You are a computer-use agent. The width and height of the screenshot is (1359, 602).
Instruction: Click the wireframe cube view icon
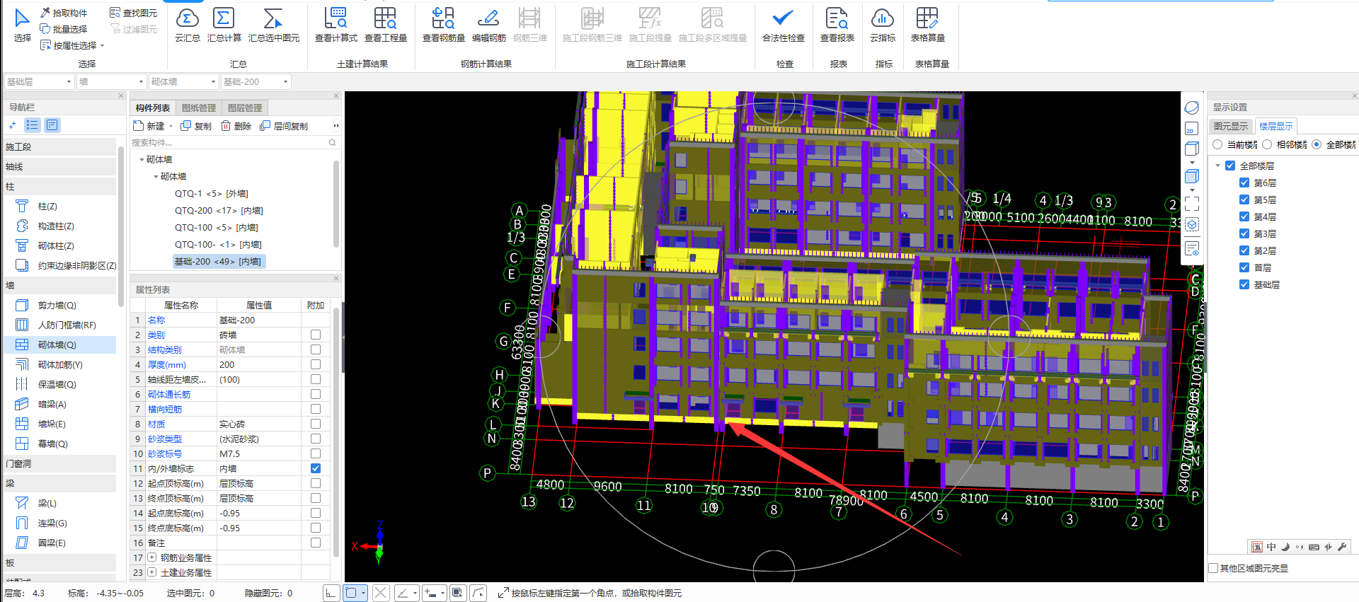click(x=1192, y=149)
